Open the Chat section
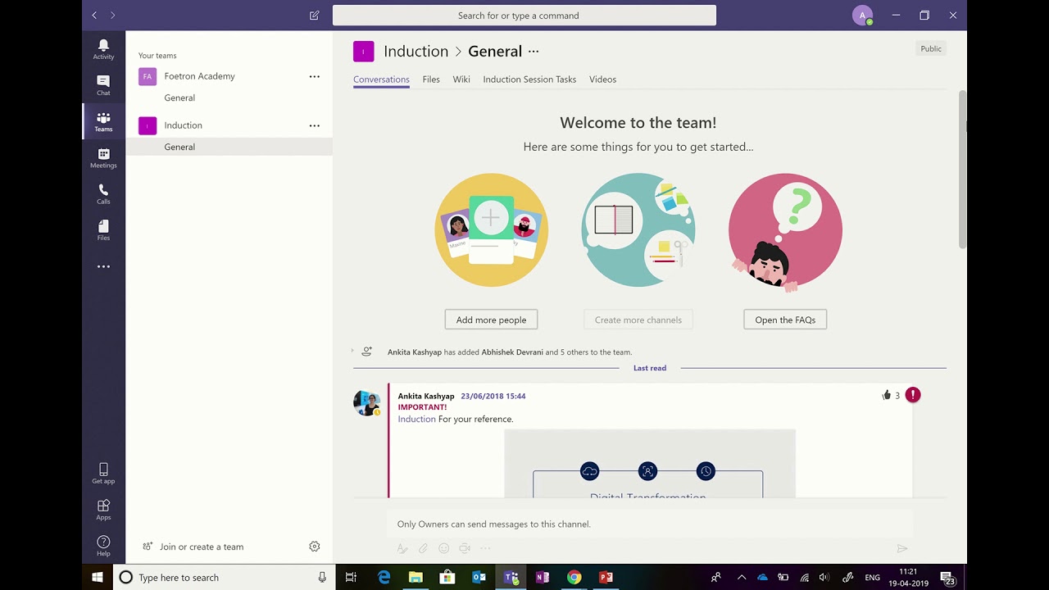This screenshot has width=1049, height=590. [103, 85]
